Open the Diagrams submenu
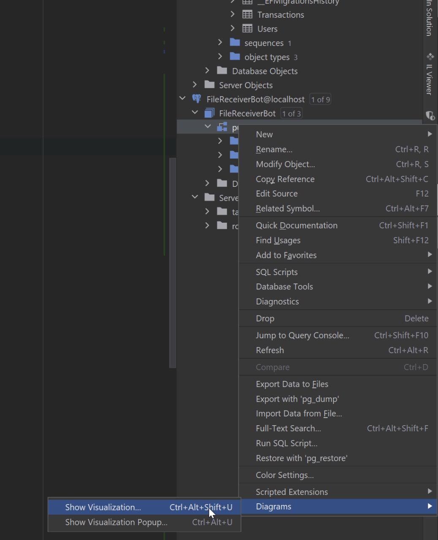The height and width of the screenshot is (540, 438). (x=338, y=507)
